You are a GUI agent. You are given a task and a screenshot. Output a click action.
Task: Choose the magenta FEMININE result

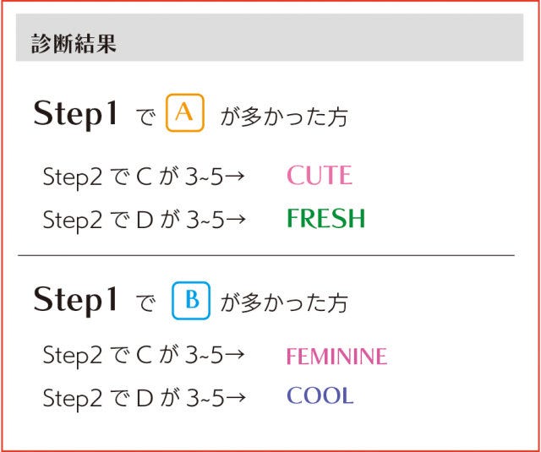(x=336, y=357)
